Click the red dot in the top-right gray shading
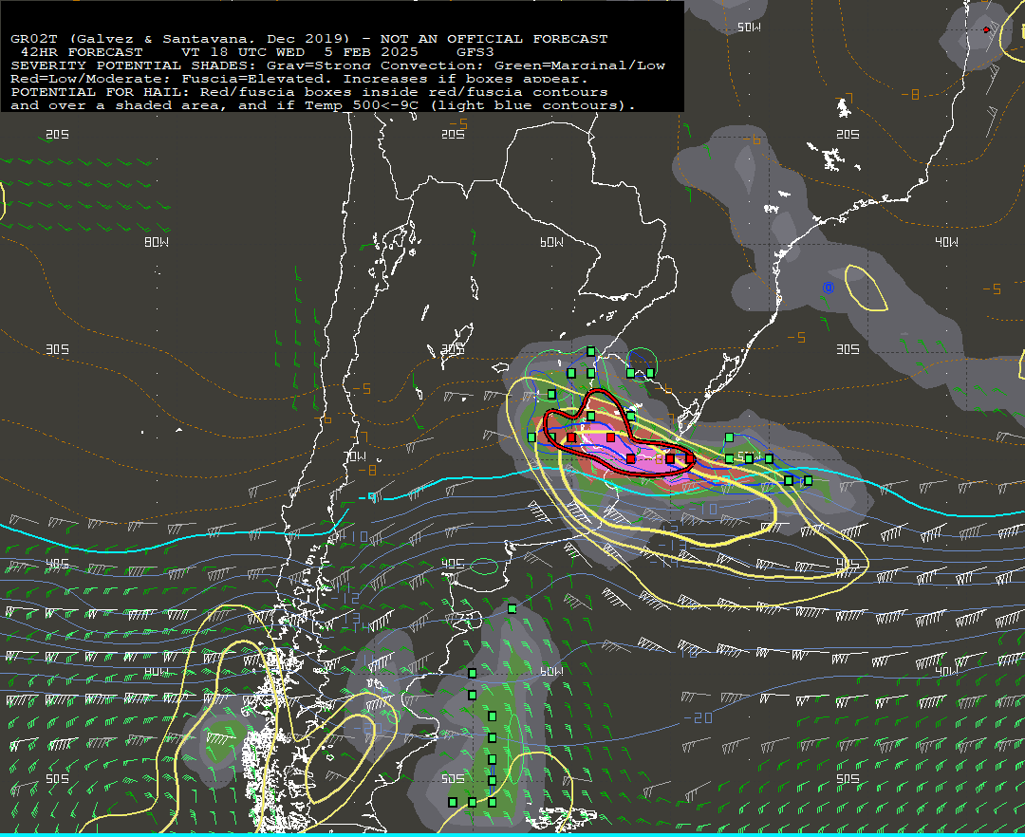1025x837 pixels. (986, 29)
